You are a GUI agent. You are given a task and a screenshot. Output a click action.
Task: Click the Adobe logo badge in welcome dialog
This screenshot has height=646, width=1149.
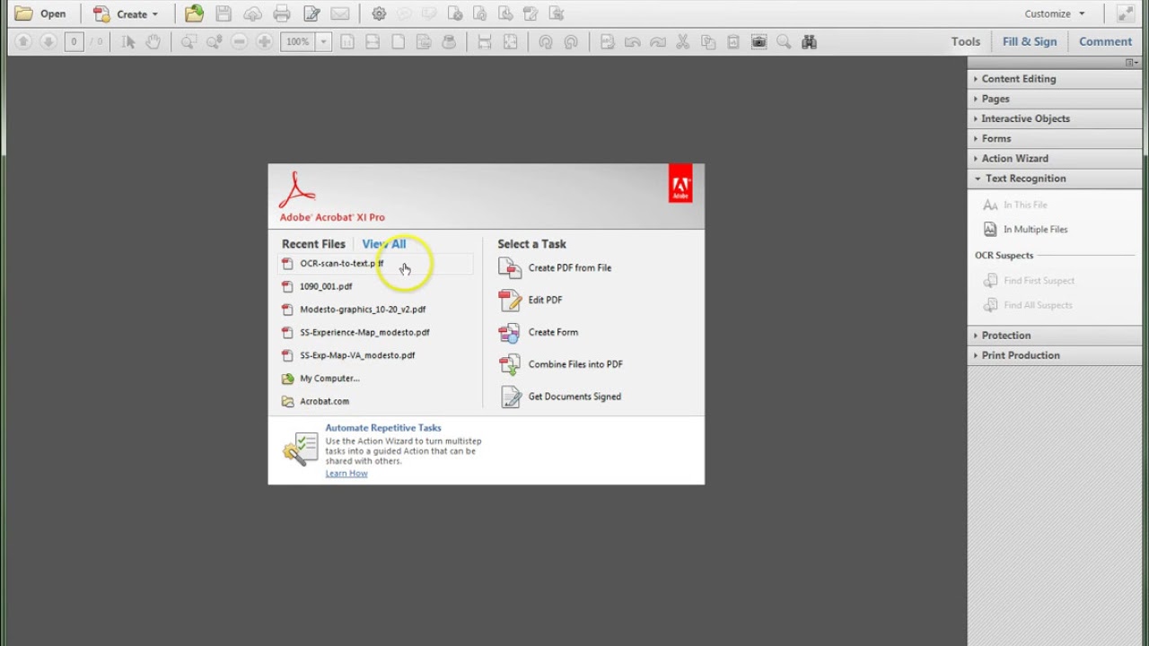[x=680, y=184]
